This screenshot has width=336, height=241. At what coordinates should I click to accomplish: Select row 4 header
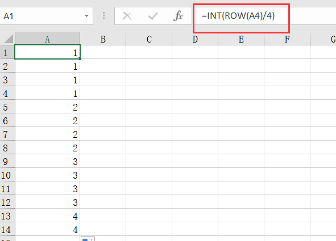click(x=7, y=93)
